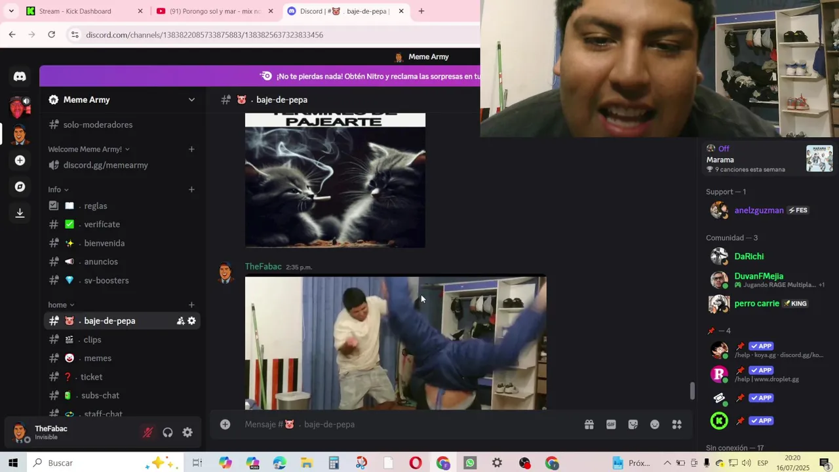Open the sticker picker

633,425
